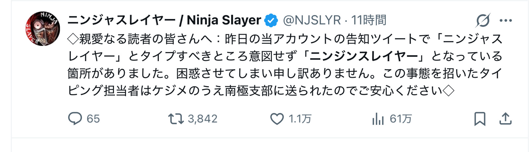This screenshot has width=529, height=152.
Task: Open the view analytics bar chart icon
Action: pyautogui.click(x=378, y=119)
